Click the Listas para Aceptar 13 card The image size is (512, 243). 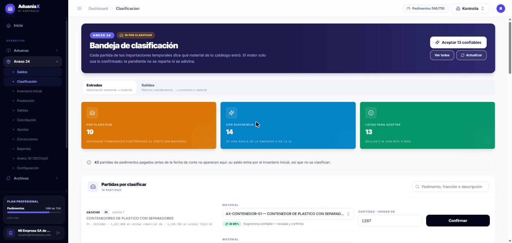pyautogui.click(x=427, y=125)
